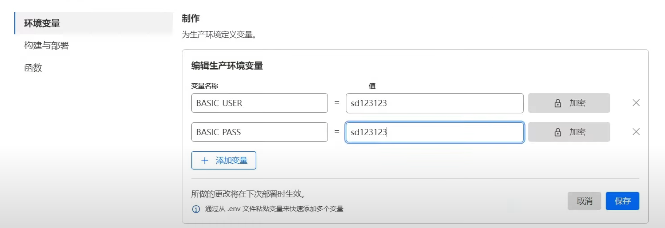665x228 pixels.
Task: Toggle 加密 for the BASIC PASS variable
Action: tap(569, 132)
